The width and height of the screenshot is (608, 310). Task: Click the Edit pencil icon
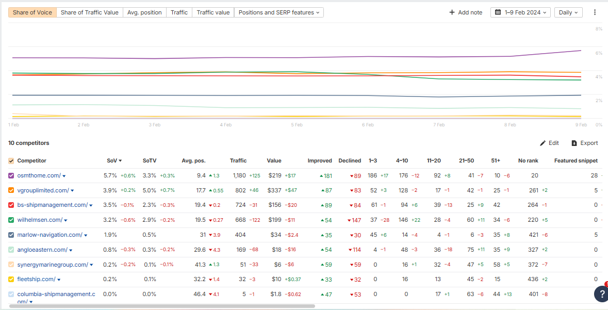point(543,143)
